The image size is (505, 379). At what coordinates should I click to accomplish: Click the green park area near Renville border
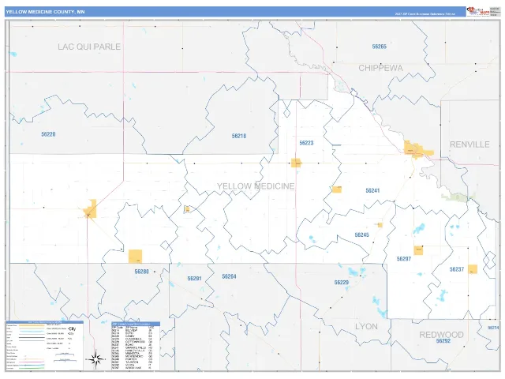click(458, 197)
